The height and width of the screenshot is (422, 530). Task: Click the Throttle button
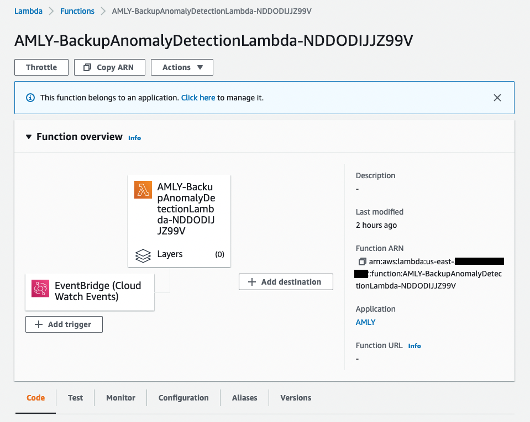point(41,67)
